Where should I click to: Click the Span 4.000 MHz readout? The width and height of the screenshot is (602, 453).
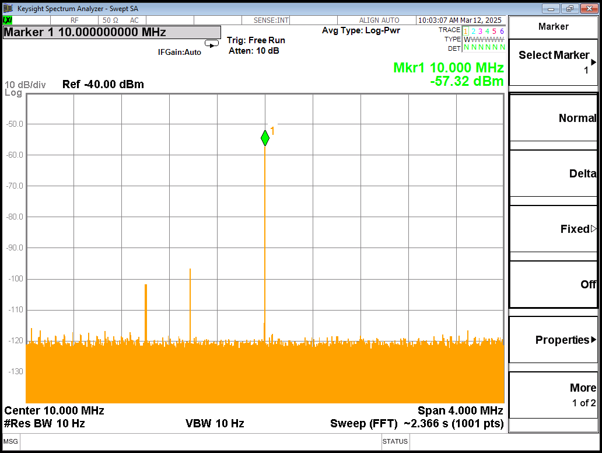(x=460, y=411)
